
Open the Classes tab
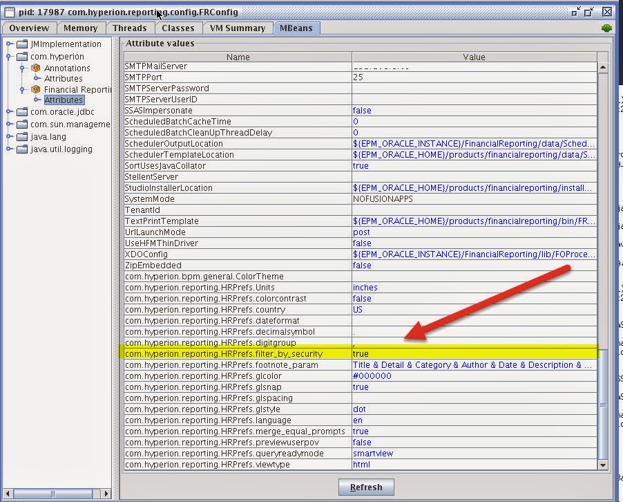[178, 28]
